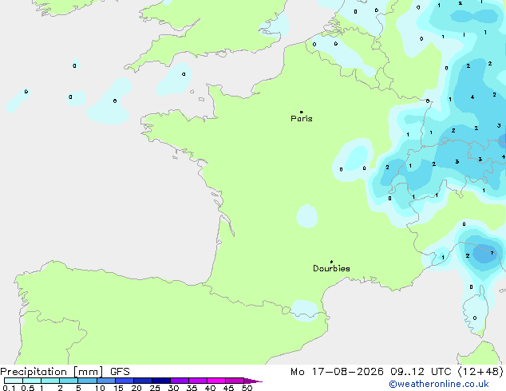The width and height of the screenshot is (506, 391).
Task: Pick the 0.1–0.5 mm legend swatch
Action: [14, 381]
